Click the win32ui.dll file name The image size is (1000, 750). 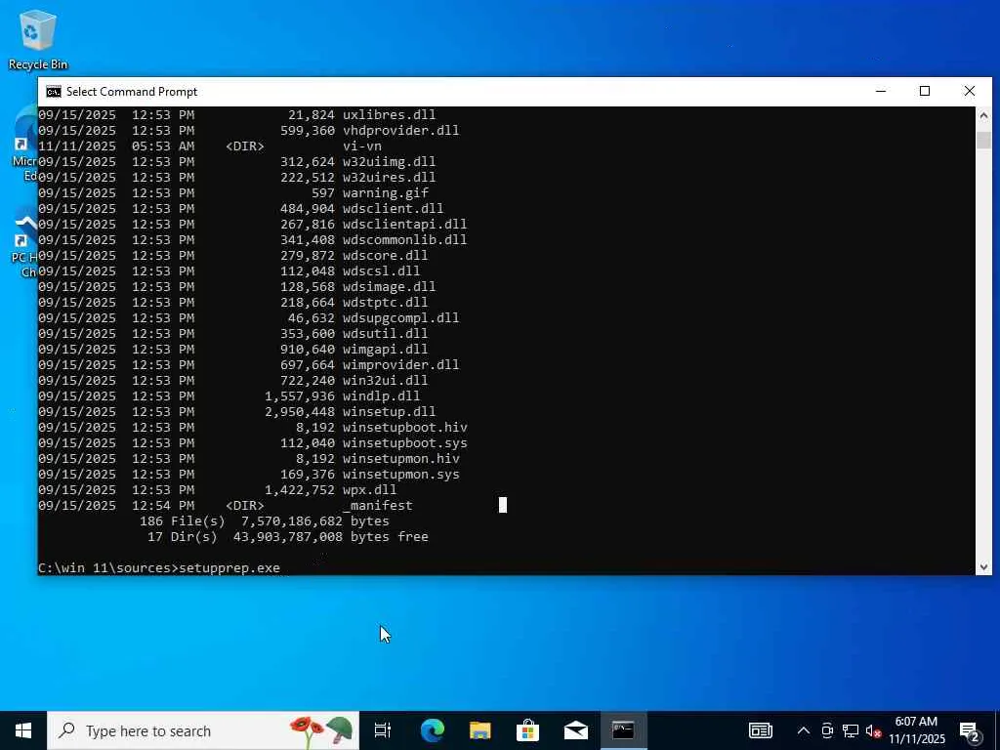(385, 380)
